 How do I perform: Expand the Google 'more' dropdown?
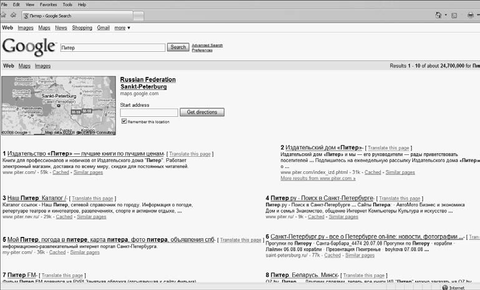(122, 28)
